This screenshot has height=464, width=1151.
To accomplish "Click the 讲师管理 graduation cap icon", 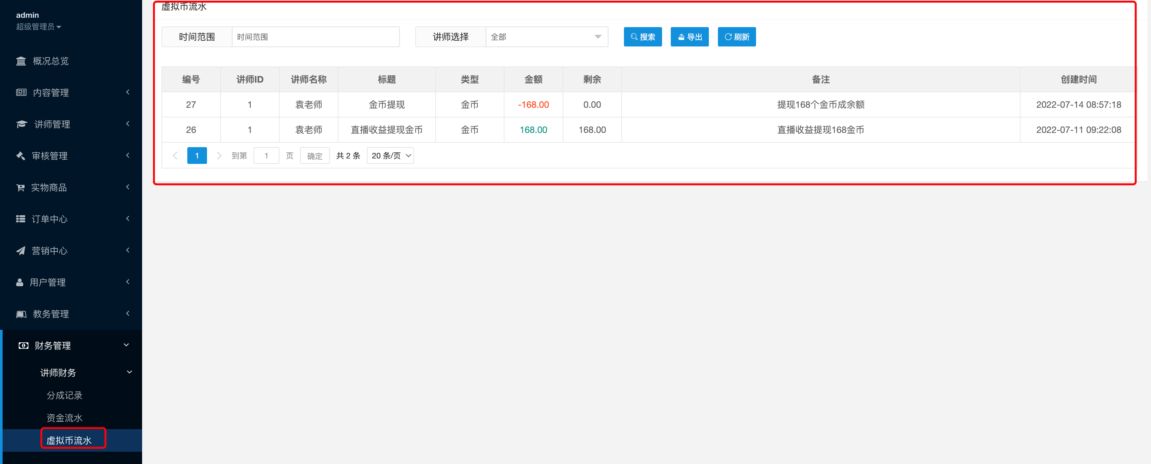I will coord(21,124).
